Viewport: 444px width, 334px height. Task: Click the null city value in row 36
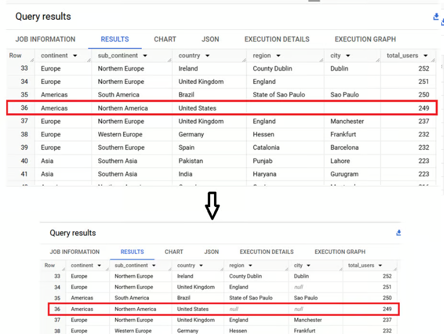(298, 309)
